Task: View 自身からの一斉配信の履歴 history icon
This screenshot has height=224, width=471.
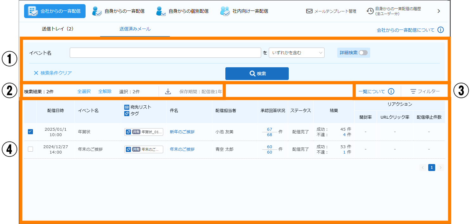Action: [370, 11]
